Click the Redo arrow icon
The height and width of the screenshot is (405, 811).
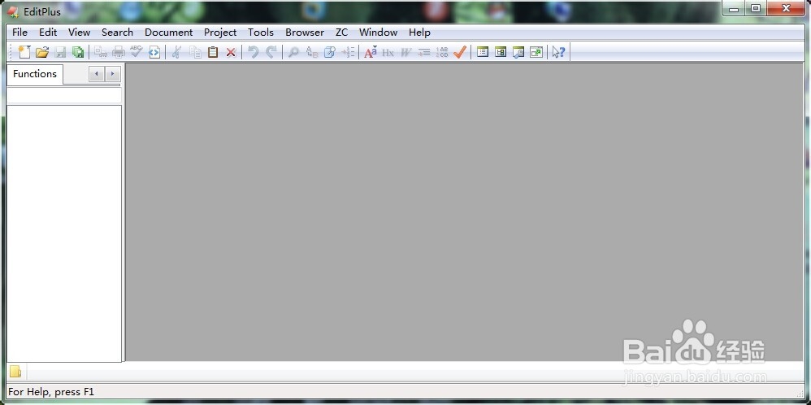271,52
